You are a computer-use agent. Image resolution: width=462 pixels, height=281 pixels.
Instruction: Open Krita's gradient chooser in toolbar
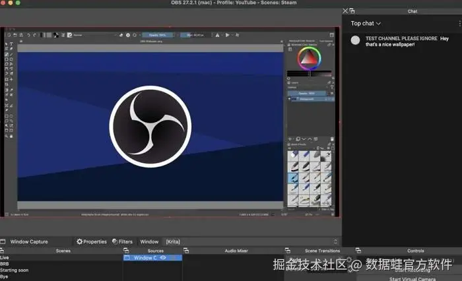point(43,35)
